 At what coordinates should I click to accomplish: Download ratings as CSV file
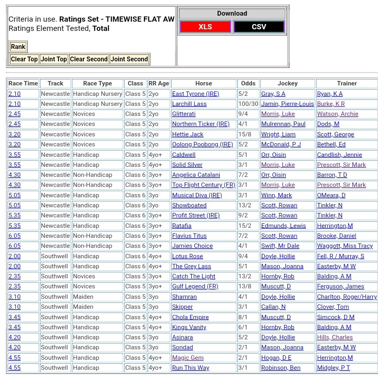tap(259, 27)
